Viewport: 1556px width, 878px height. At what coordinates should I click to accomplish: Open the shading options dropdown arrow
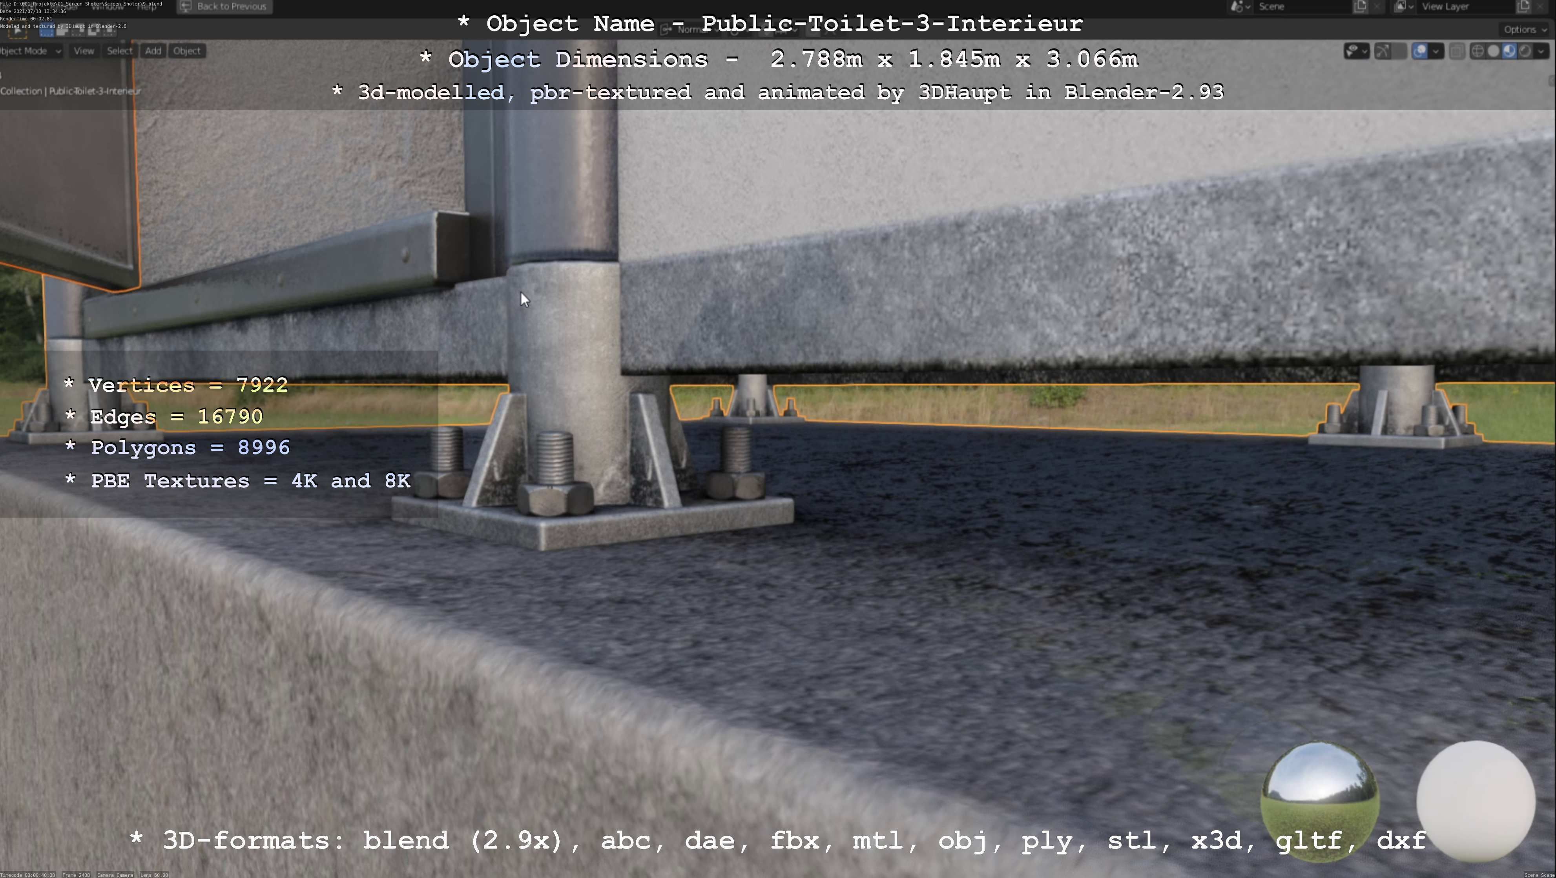pyautogui.click(x=1541, y=51)
